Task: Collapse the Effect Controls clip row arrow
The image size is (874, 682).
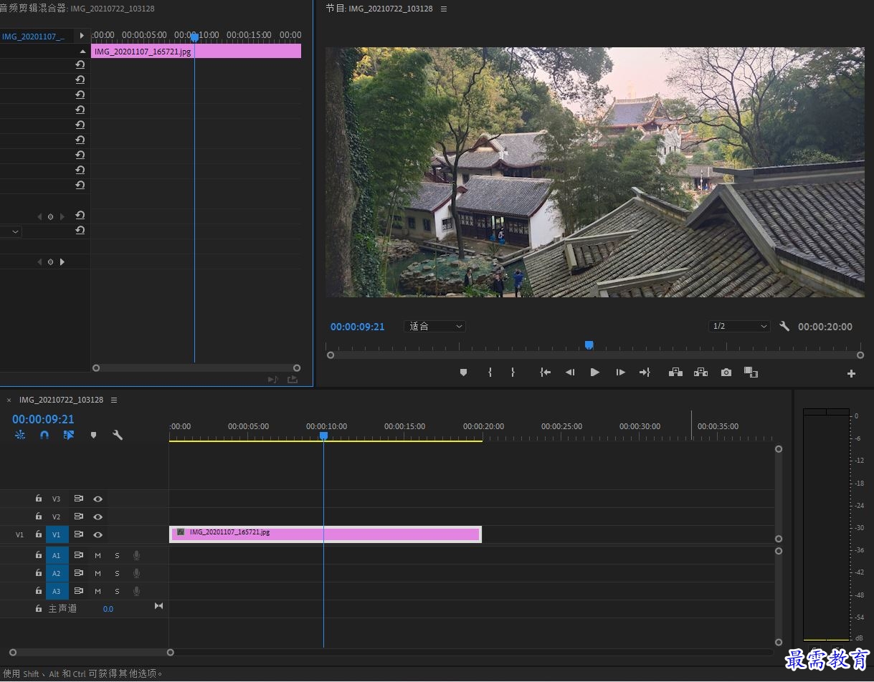Action: (83, 52)
